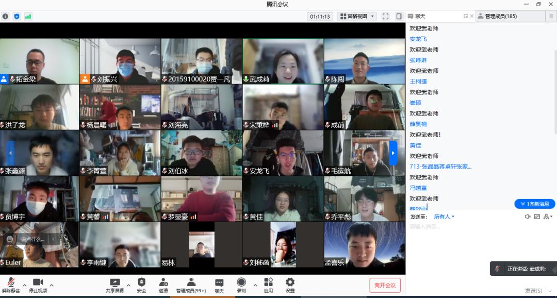Open the 安全 security shield icon
This screenshot has height=298, width=557.
point(141,283)
